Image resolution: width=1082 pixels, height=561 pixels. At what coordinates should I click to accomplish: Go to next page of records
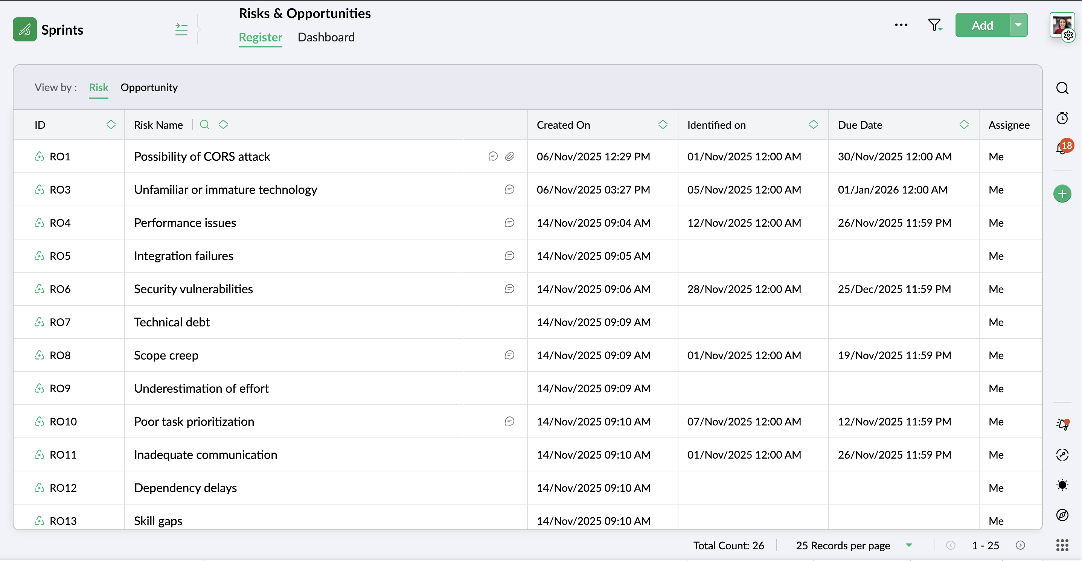1020,545
